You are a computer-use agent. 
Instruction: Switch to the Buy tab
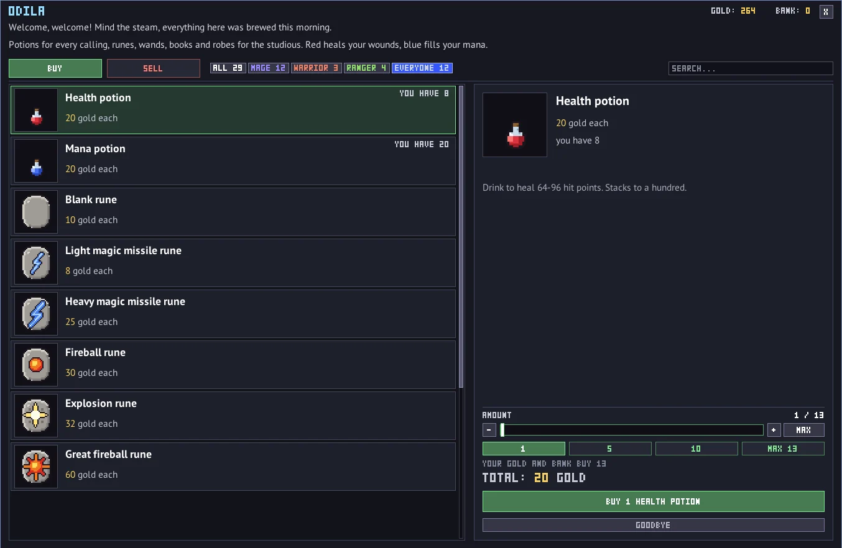[x=55, y=68]
